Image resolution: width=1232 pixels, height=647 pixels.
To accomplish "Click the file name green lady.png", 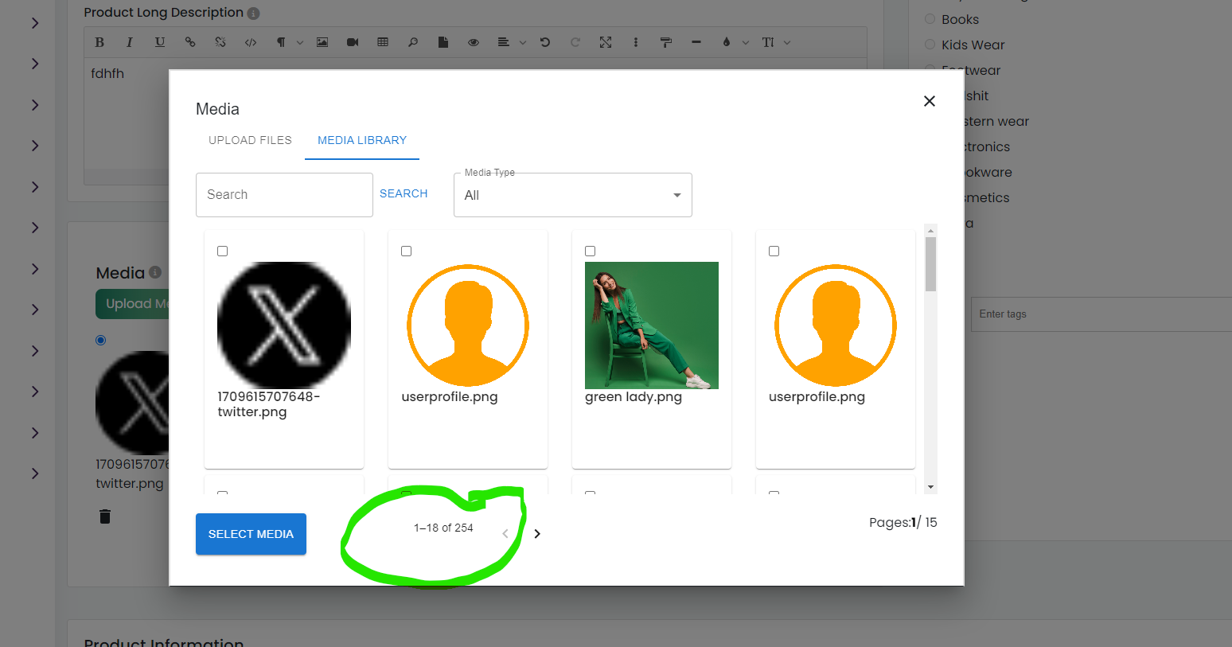I will click(634, 397).
